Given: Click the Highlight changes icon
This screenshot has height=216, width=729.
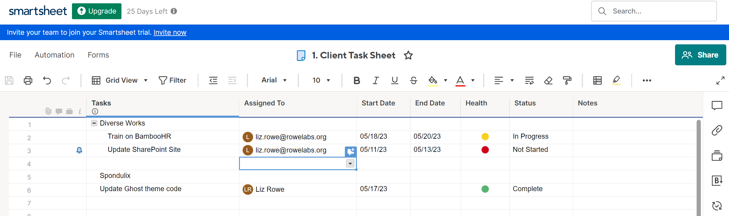Looking at the screenshot, I should (x=616, y=80).
